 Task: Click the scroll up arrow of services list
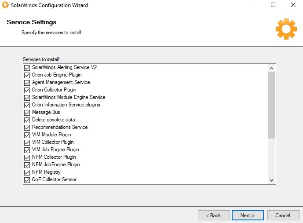pos(271,68)
